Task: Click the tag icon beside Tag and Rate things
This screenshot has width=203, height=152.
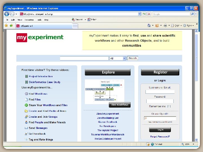Action: point(26,139)
